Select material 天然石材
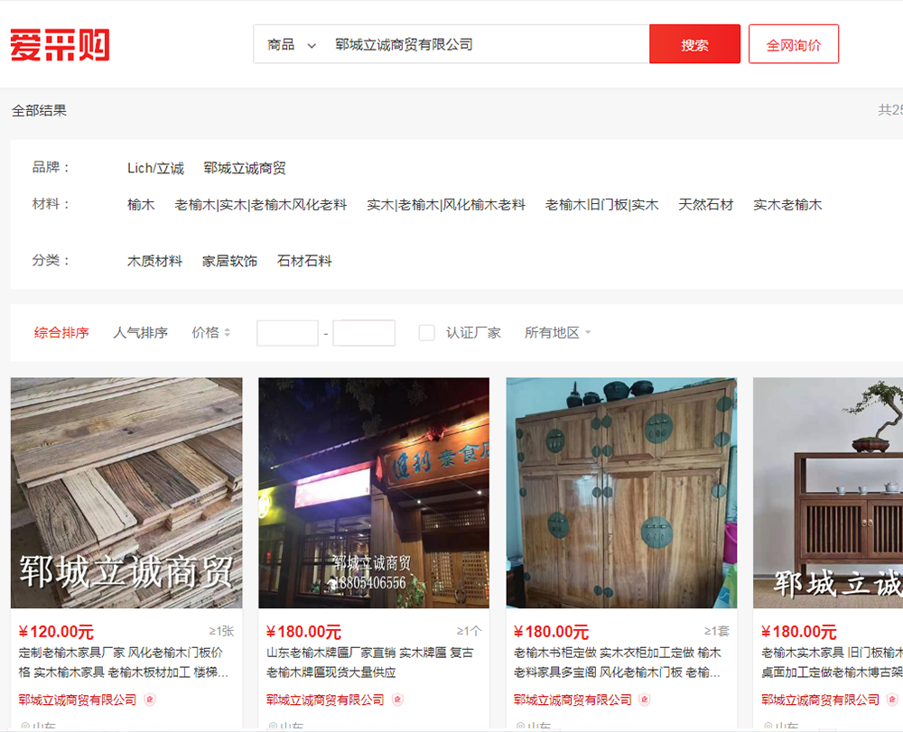Viewport: 903px width, 732px height. coord(706,204)
